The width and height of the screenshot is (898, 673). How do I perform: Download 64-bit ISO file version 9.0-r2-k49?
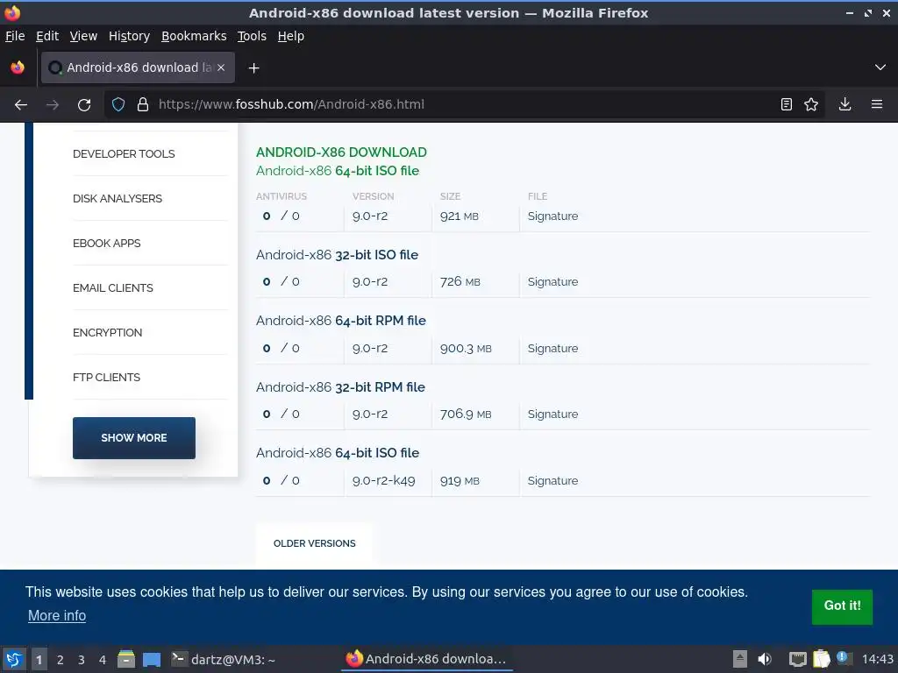tap(338, 453)
